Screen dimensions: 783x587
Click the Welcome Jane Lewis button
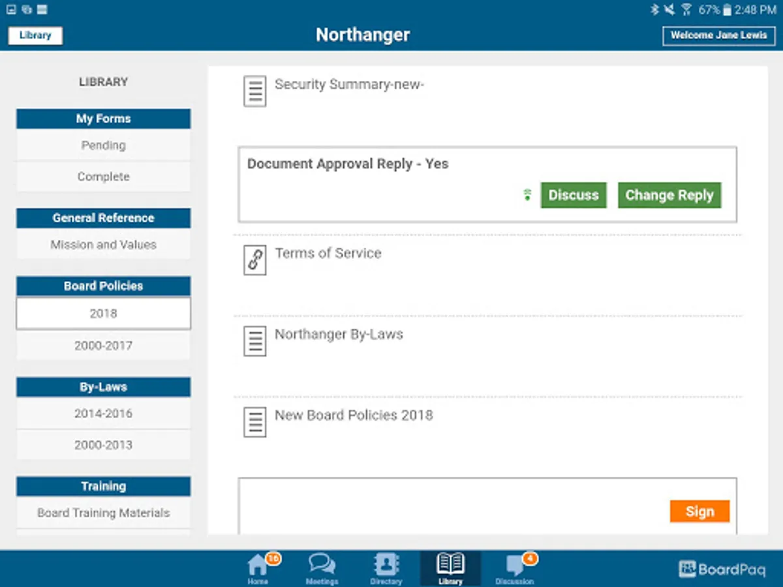click(719, 35)
